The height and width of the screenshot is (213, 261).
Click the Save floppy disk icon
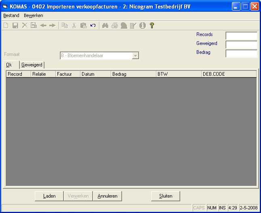pyautogui.click(x=15, y=26)
